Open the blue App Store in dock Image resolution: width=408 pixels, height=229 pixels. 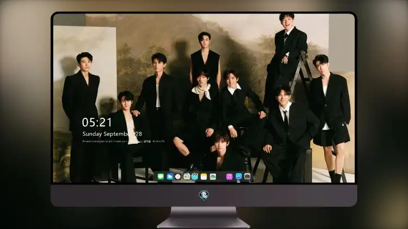[x=239, y=176]
